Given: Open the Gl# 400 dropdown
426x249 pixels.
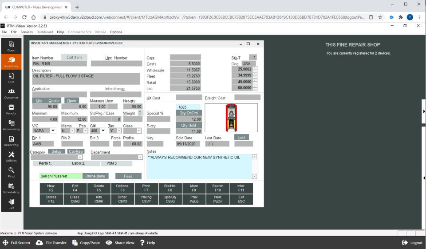Looking at the screenshot, I should [103, 131].
